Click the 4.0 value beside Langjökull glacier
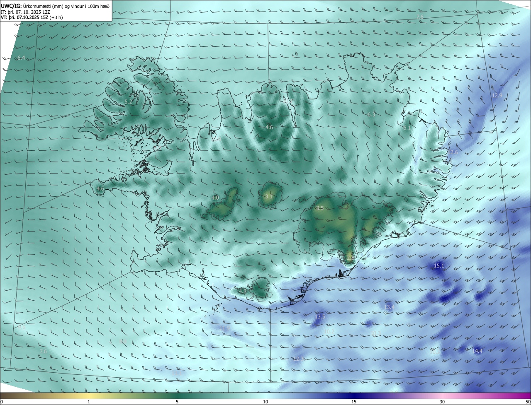Image resolution: width=531 pixels, height=405 pixels. [215, 198]
